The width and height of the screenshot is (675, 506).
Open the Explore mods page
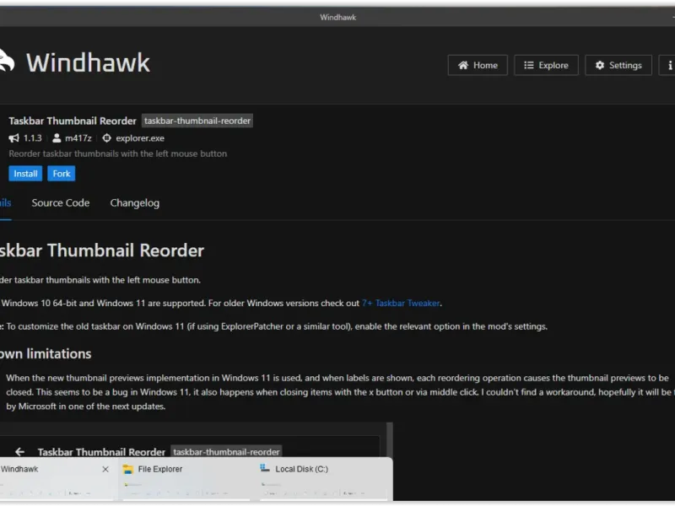coord(546,66)
